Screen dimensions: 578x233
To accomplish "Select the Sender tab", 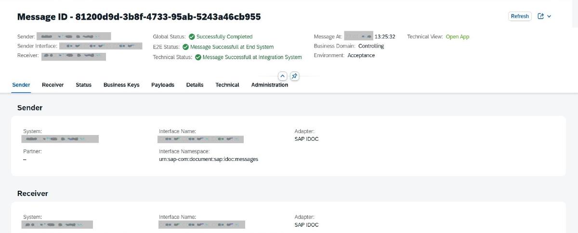I will click(21, 85).
